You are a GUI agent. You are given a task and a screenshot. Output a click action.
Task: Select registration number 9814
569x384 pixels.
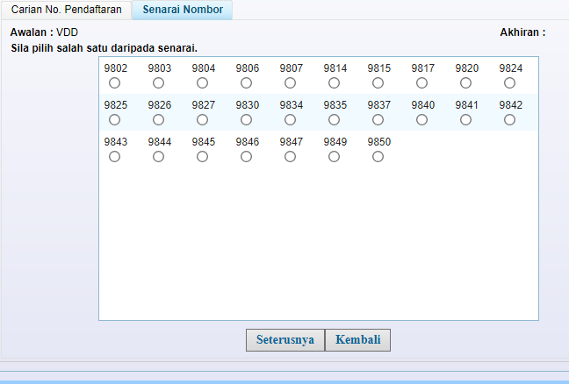click(x=334, y=83)
